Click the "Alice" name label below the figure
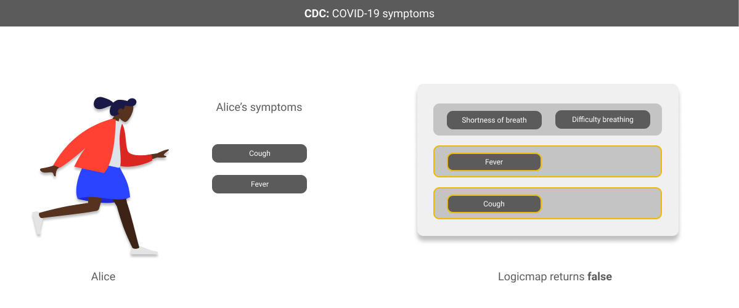The height and width of the screenshot is (308, 739). coord(103,277)
